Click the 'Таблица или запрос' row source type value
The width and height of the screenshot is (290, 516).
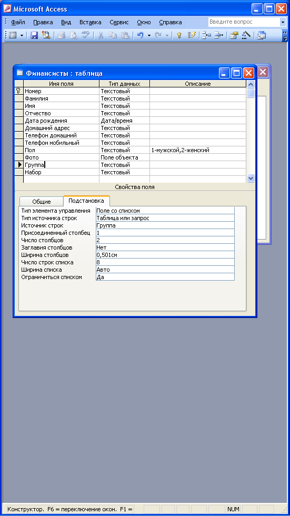pyautogui.click(x=165, y=218)
